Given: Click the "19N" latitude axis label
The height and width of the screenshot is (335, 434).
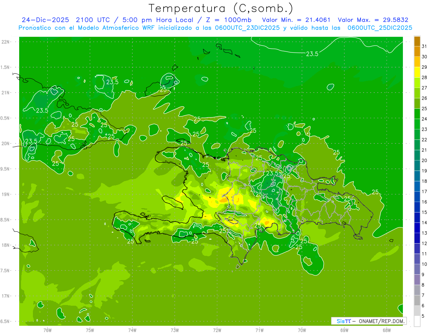Looking at the screenshot, I should coord(6,194).
